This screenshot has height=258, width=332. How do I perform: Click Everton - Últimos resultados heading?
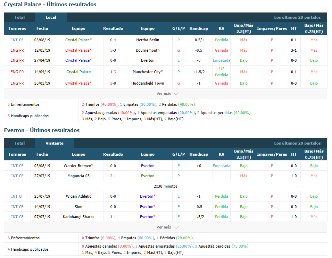tap(42, 130)
